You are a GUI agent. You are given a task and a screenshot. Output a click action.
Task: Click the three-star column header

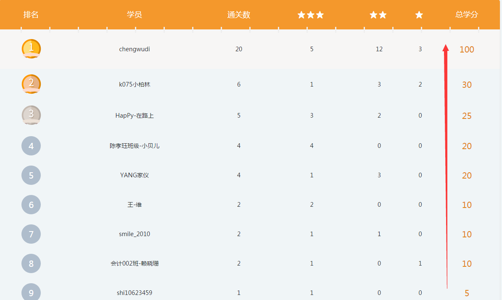[x=310, y=15]
